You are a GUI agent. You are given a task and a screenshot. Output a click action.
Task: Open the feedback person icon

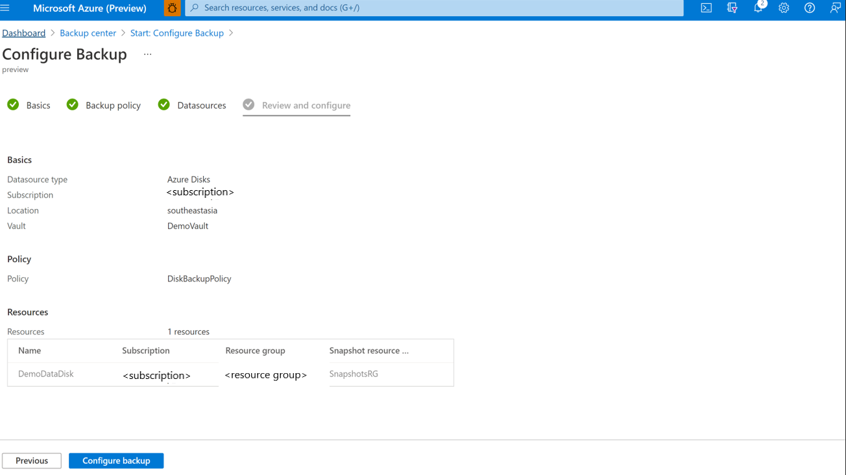coord(836,8)
